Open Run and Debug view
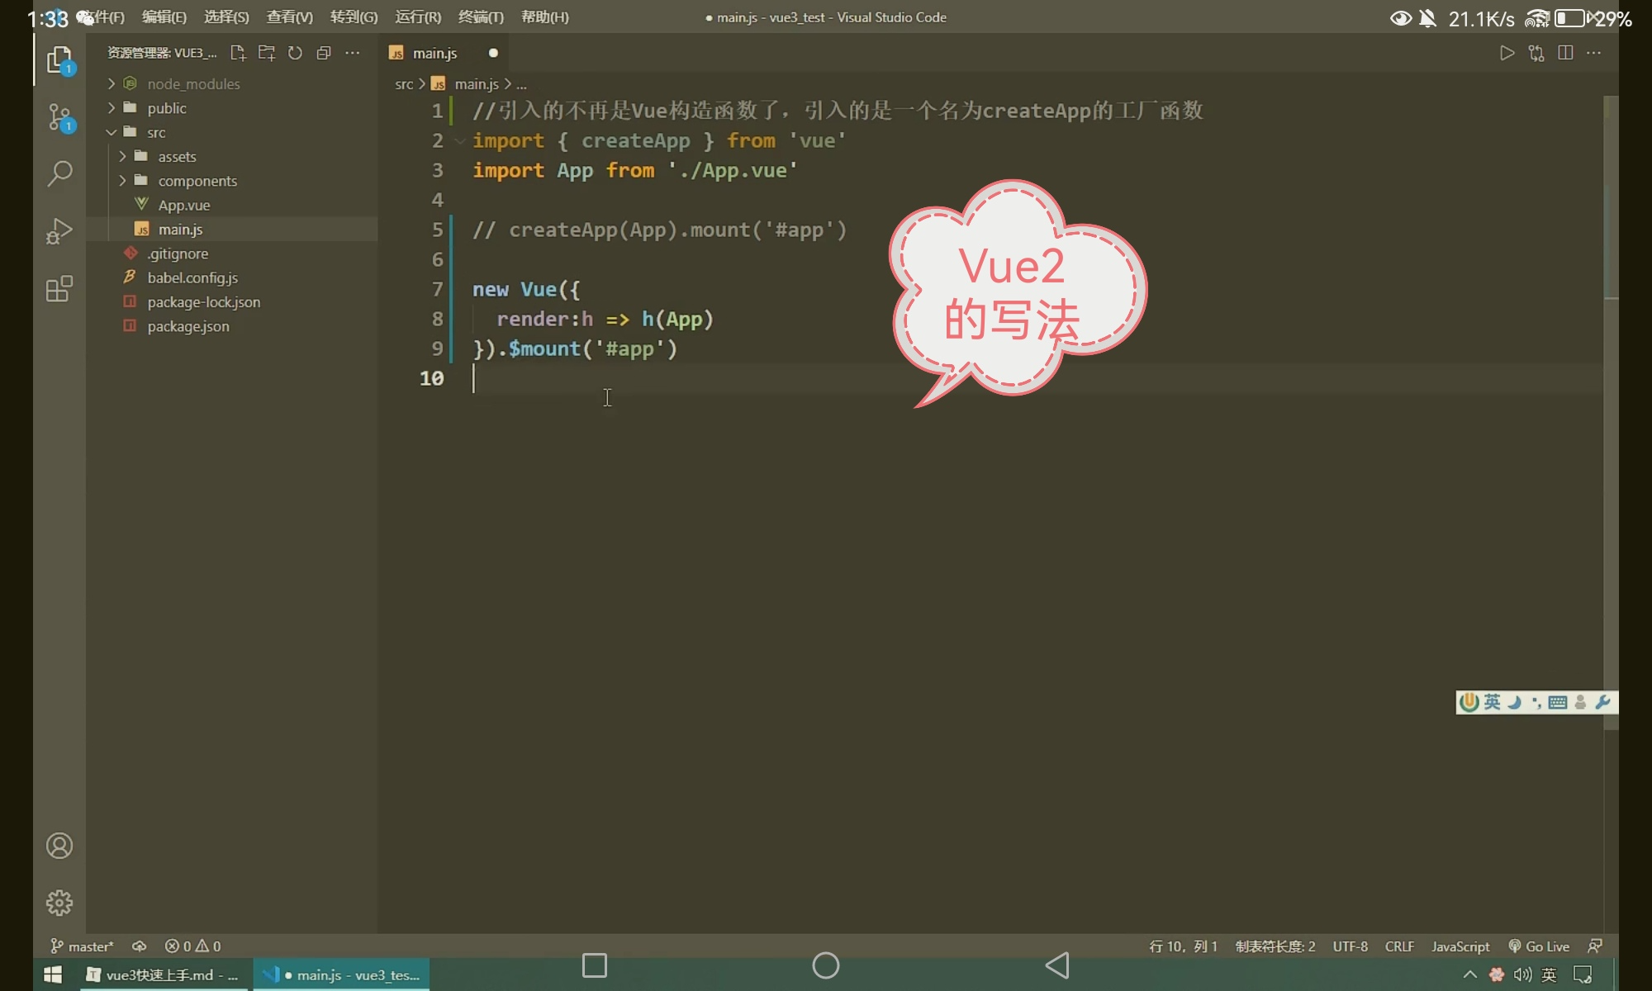1652x991 pixels. pos(59,231)
